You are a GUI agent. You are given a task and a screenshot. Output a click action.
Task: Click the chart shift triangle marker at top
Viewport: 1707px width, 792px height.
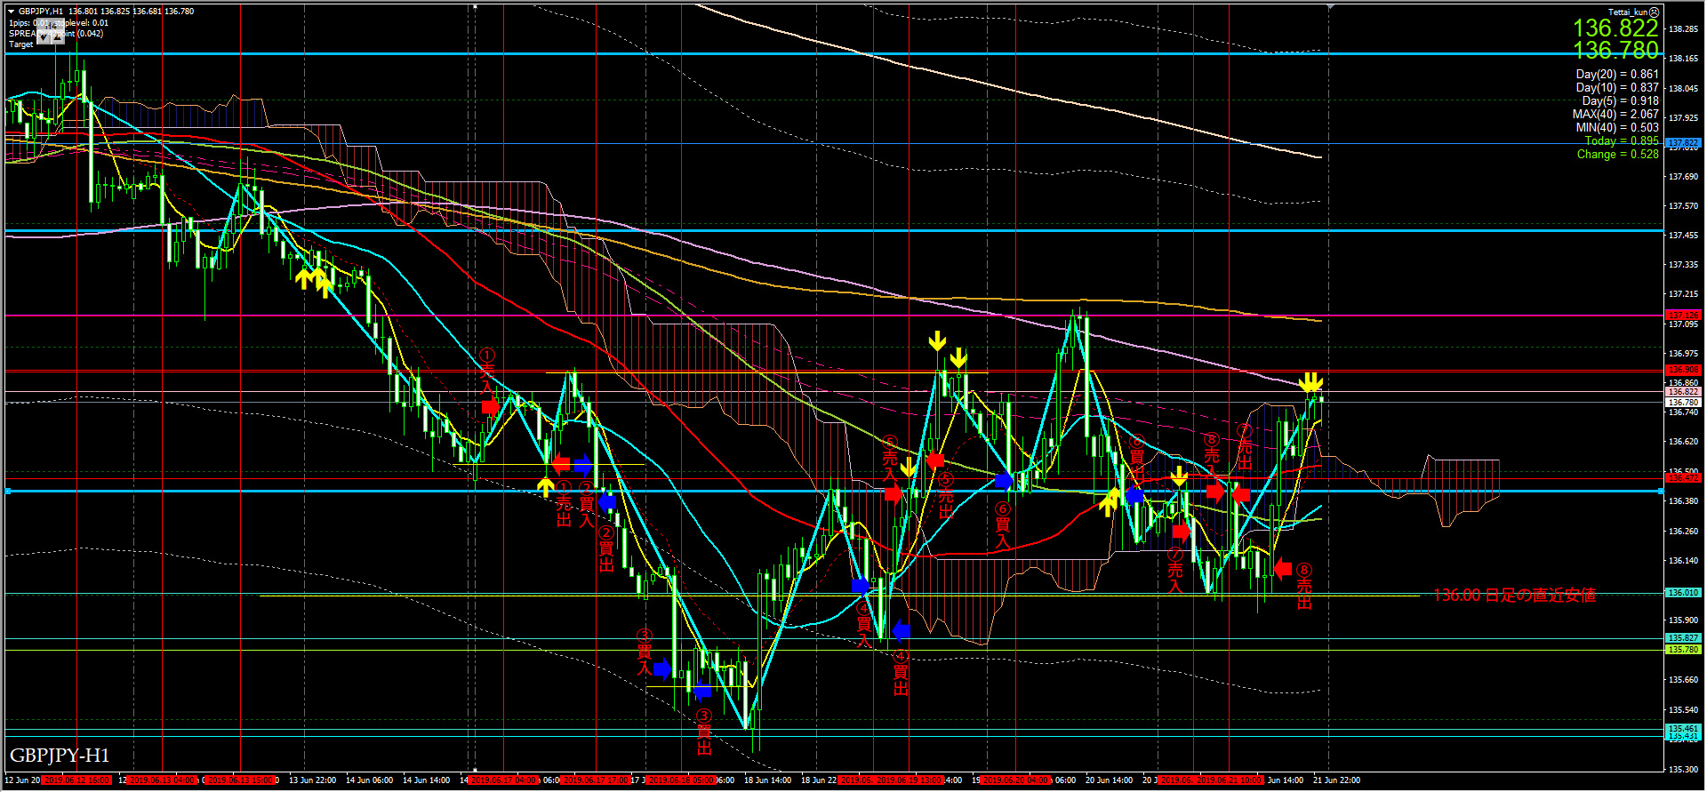tap(1330, 6)
